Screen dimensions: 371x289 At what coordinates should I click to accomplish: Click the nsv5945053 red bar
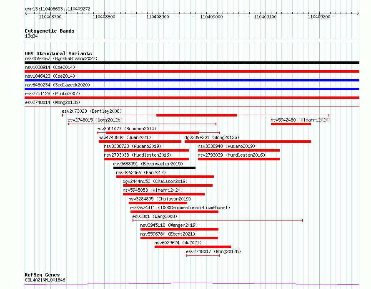[164, 194]
